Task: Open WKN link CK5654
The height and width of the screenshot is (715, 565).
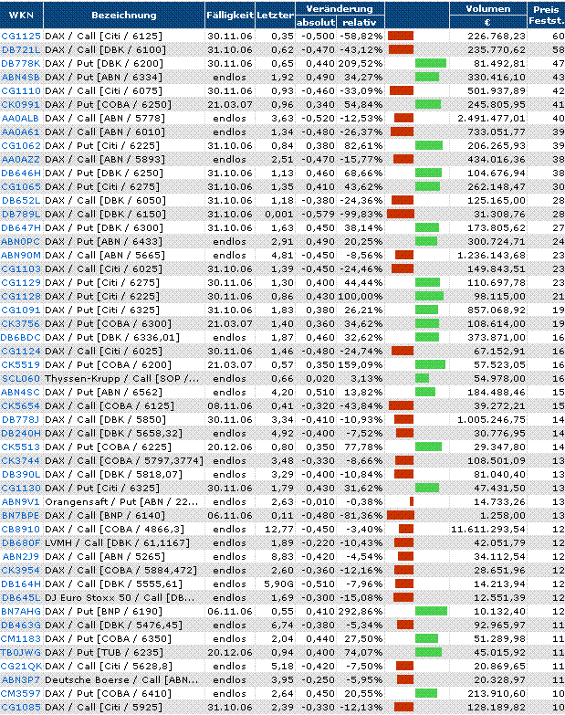Action: 21,405
